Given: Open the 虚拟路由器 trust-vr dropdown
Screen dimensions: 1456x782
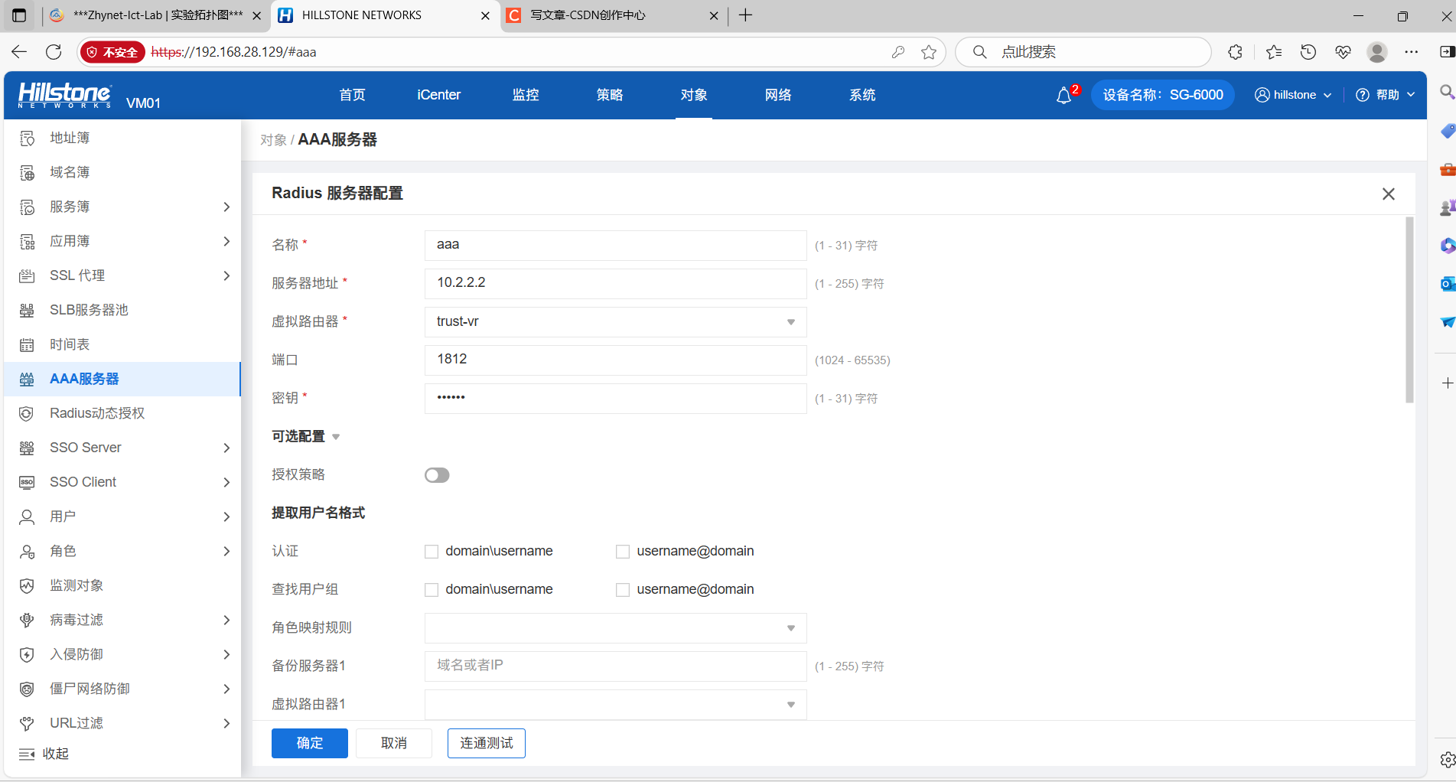Looking at the screenshot, I should (616, 322).
